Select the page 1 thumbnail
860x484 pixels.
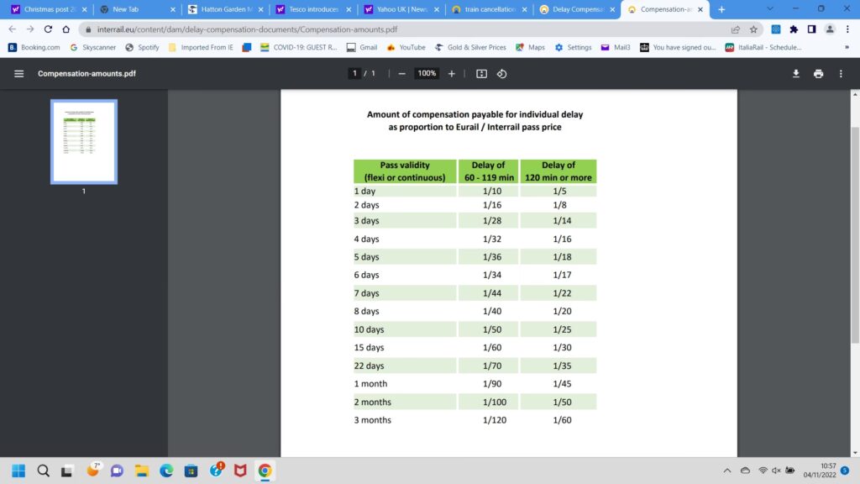coord(83,140)
